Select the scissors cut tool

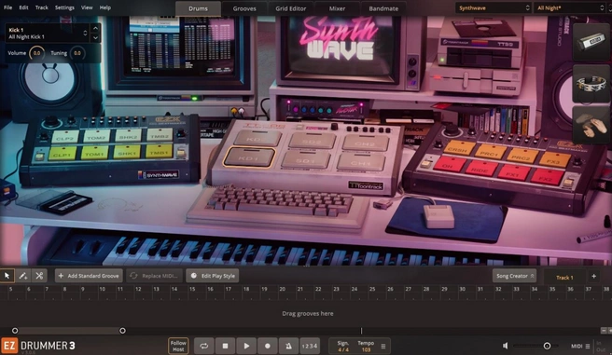39,276
